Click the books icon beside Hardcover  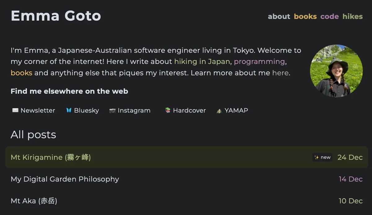168,110
